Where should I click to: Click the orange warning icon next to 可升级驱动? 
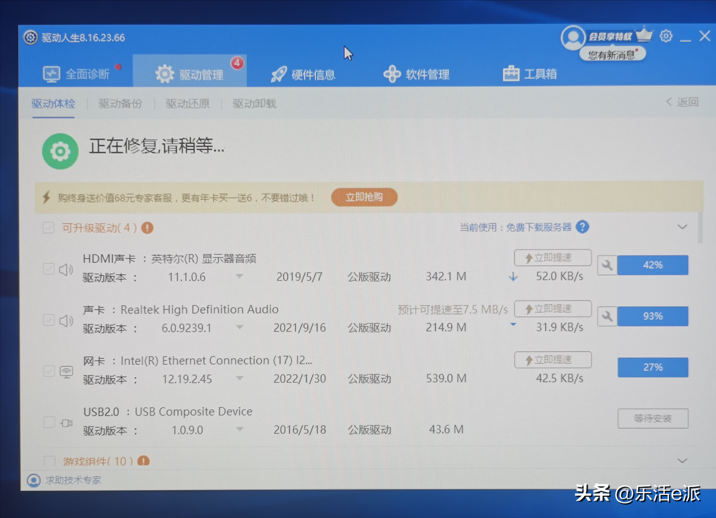tap(147, 228)
